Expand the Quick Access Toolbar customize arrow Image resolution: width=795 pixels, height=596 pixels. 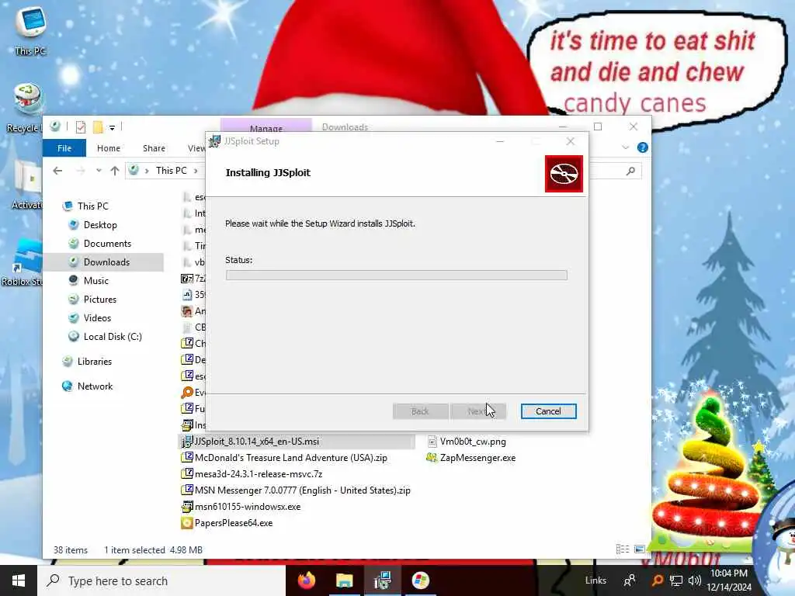(112, 127)
